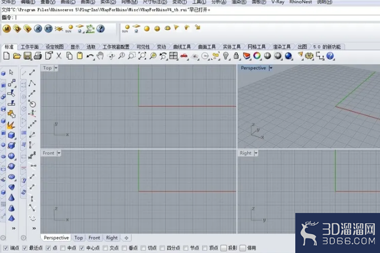Check the 交点 osnap checkbox
Image resolution: width=380 pixels, height=253 pixels.
[x=105, y=248]
